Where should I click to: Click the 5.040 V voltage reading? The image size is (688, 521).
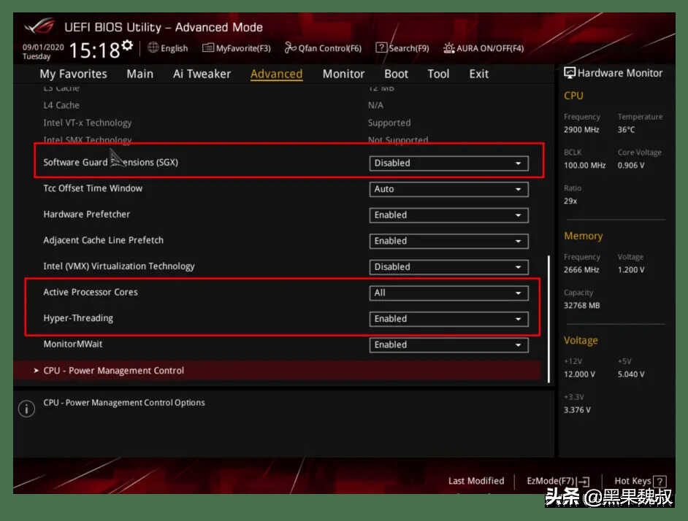click(x=631, y=374)
